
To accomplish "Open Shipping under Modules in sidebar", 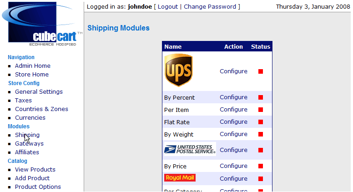I will 27,135.
